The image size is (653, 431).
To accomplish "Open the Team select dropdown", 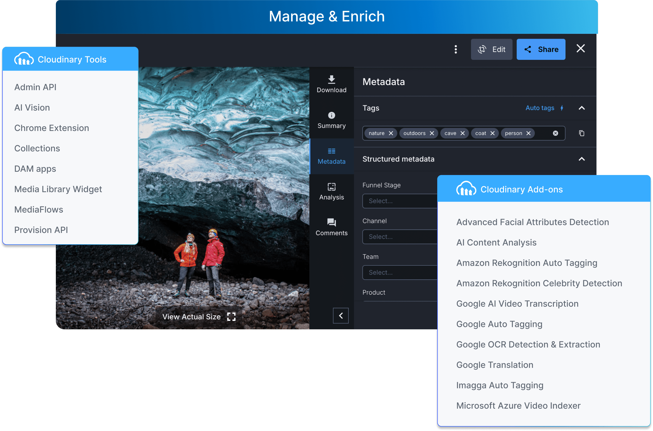I will point(400,272).
